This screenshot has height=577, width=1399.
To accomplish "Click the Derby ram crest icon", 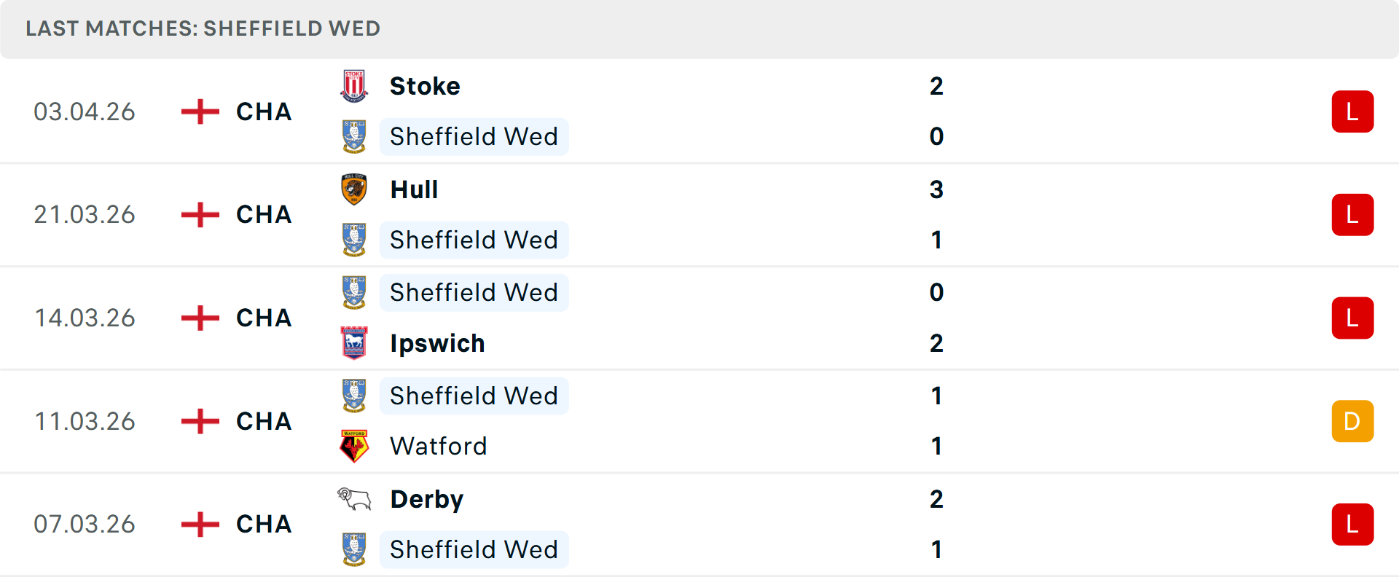I will [x=355, y=498].
